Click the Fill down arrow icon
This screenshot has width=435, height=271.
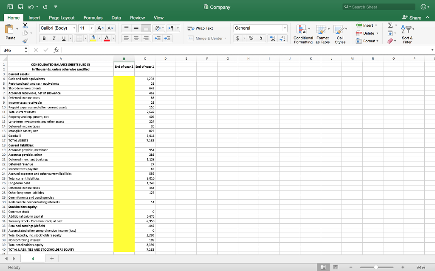point(390,33)
